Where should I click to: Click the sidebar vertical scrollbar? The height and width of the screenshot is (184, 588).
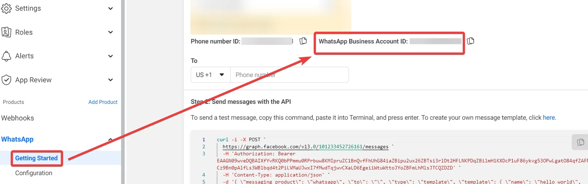123,92
